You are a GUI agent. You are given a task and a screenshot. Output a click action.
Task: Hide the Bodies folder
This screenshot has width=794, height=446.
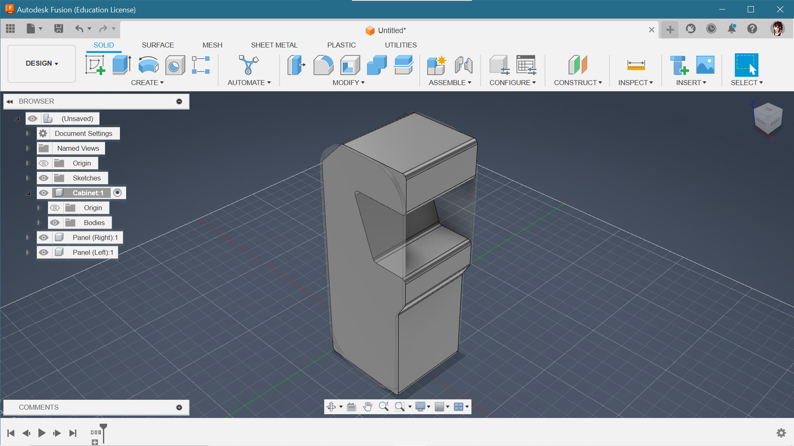click(x=55, y=223)
